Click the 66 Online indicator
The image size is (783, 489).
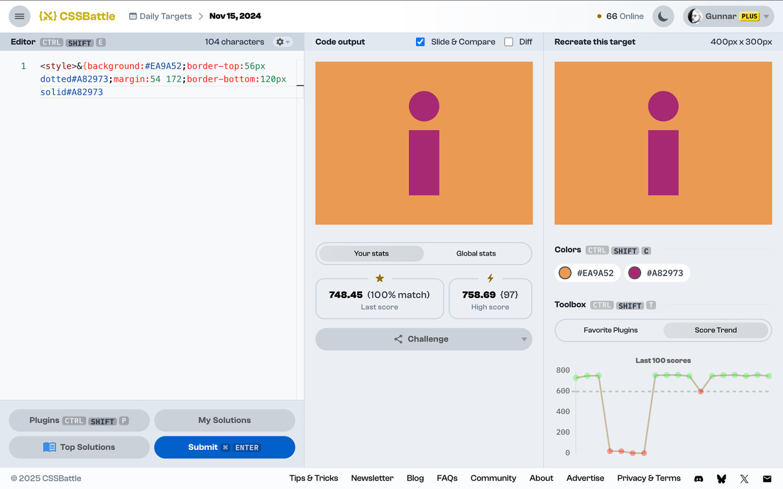point(620,16)
